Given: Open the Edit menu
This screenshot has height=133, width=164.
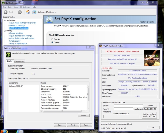Looking at the screenshot, I should click(10, 7).
